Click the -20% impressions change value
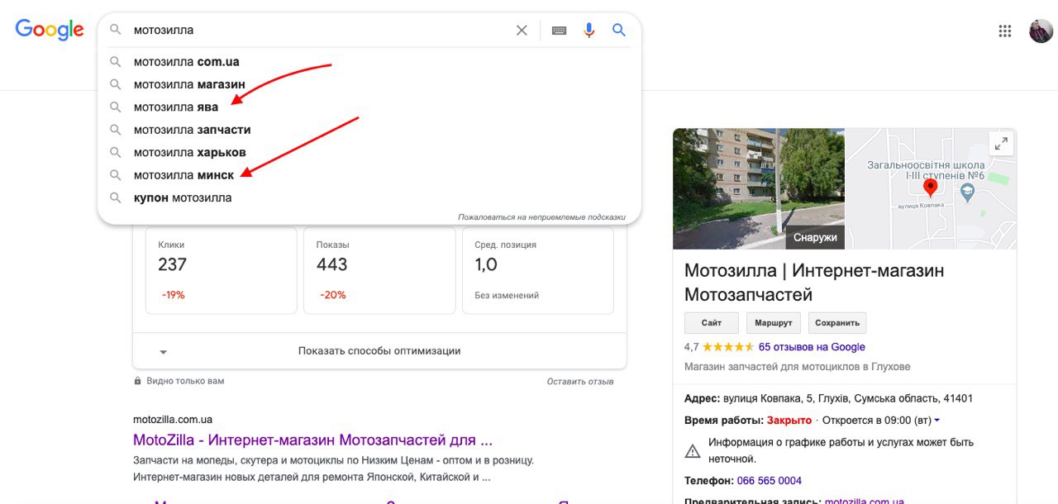This screenshot has width=1058, height=504. point(333,295)
